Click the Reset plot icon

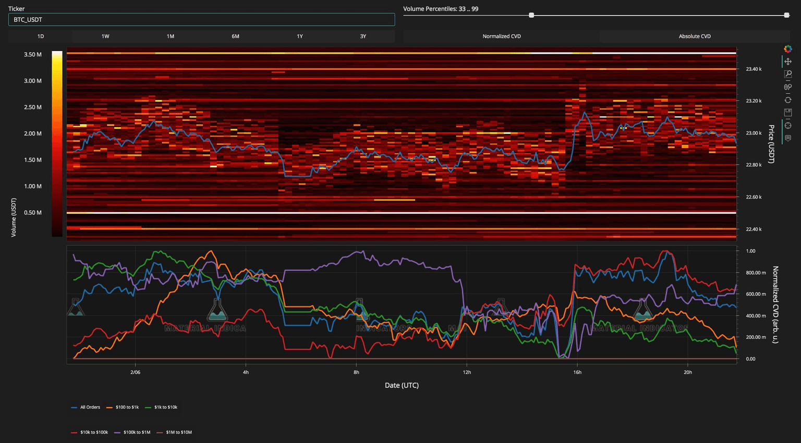click(x=787, y=100)
